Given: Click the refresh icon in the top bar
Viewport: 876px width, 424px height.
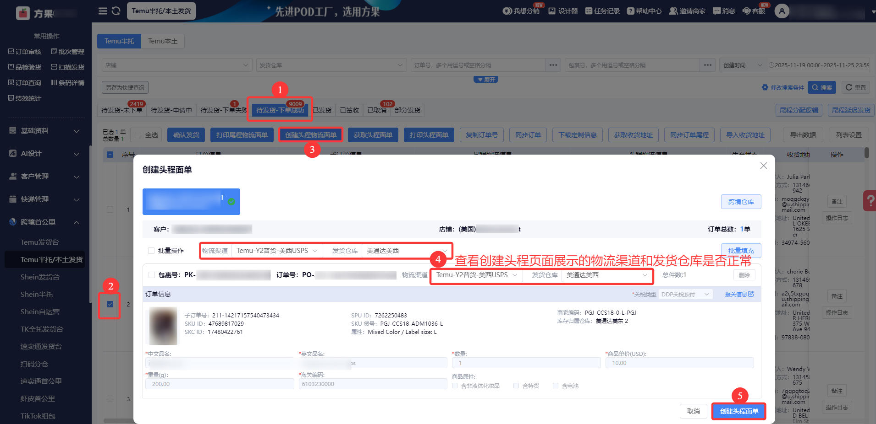Looking at the screenshot, I should click(116, 11).
